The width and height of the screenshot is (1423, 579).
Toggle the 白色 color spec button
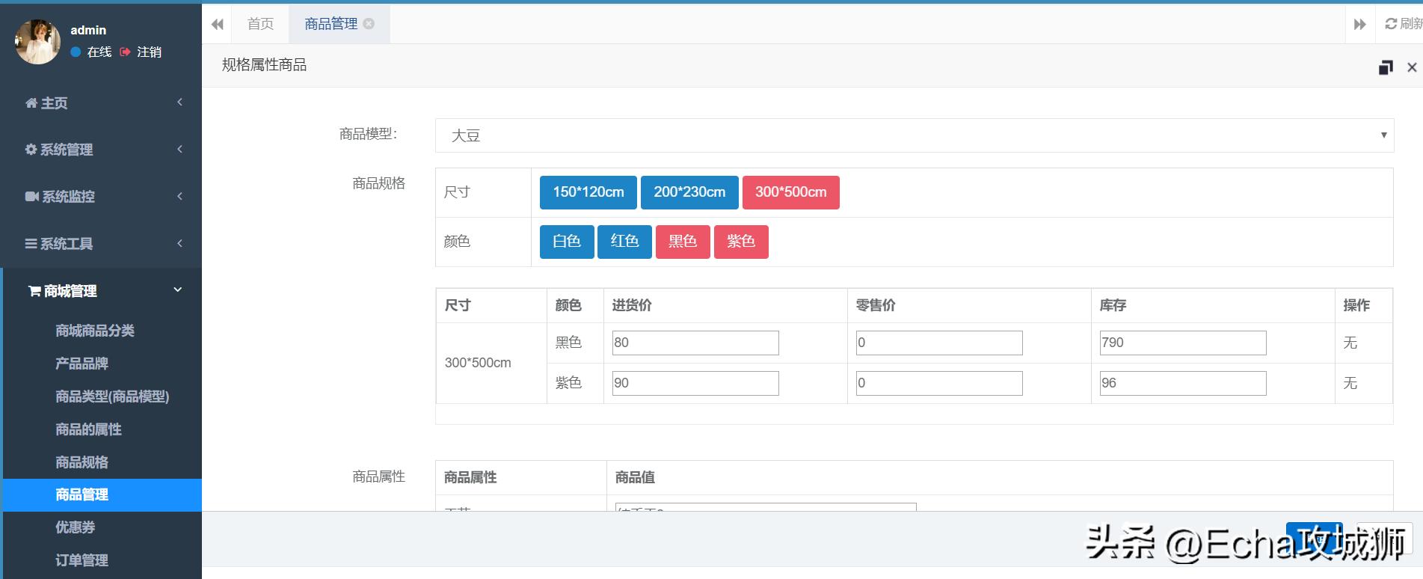[x=566, y=242]
